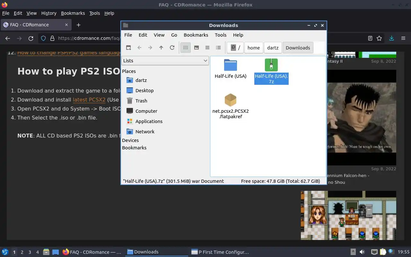Show desktop from taskbar icon
This screenshot has height=257, width=411.
tap(56, 252)
